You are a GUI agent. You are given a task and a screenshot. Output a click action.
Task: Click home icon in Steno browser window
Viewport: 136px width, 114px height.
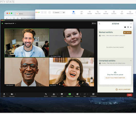click(x=18, y=18)
